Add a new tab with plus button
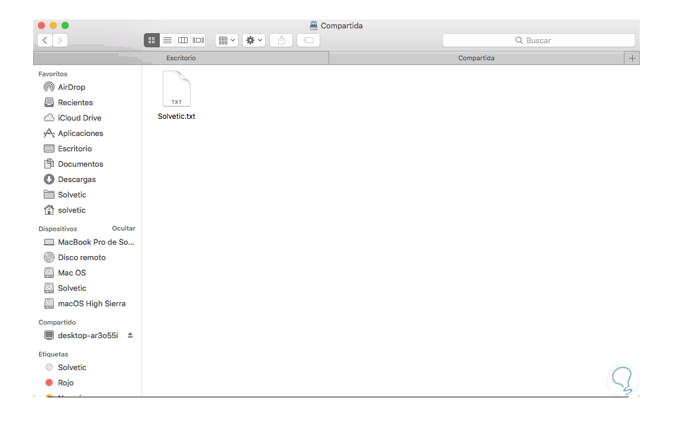Image resolution: width=673 pixels, height=444 pixels. pyautogui.click(x=632, y=59)
